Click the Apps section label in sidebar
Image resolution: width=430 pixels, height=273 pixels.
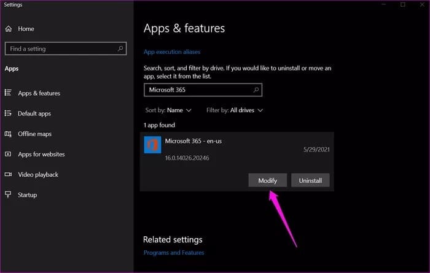(x=12, y=69)
